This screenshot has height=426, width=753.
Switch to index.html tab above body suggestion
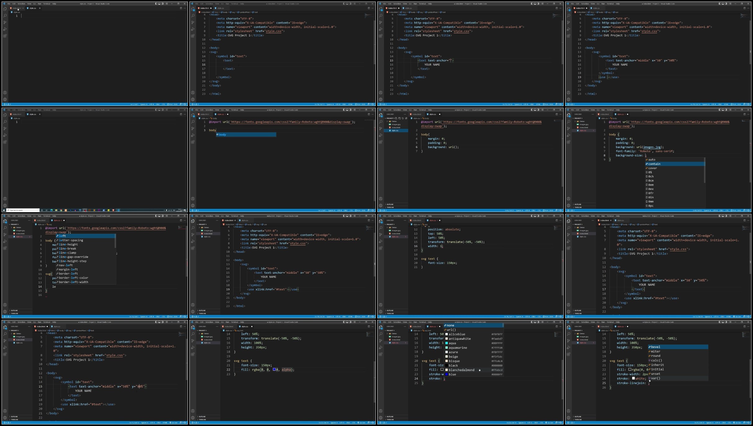point(205,114)
